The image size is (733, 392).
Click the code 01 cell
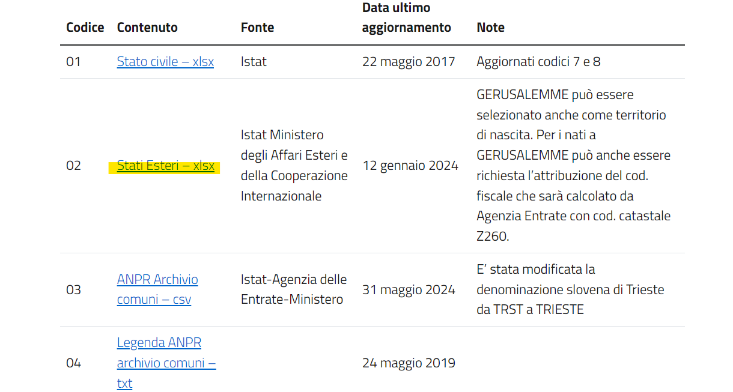click(73, 62)
